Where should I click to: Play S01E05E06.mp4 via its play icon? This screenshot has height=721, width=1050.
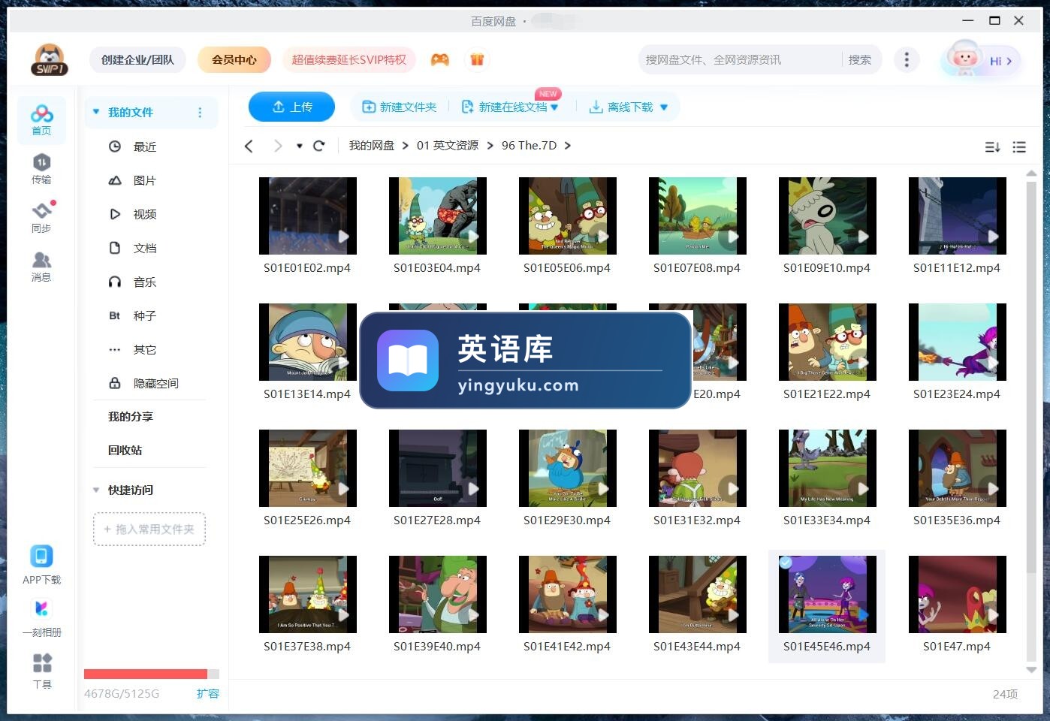pyautogui.click(x=603, y=237)
